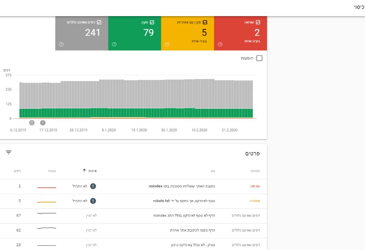Uncheck the שגיאה (error) checkbox
This screenshot has height=250, width=365.
click(258, 22)
